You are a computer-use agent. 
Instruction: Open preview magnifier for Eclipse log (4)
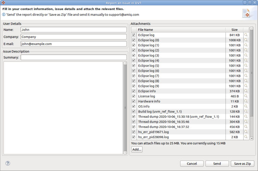[x=246, y=60]
